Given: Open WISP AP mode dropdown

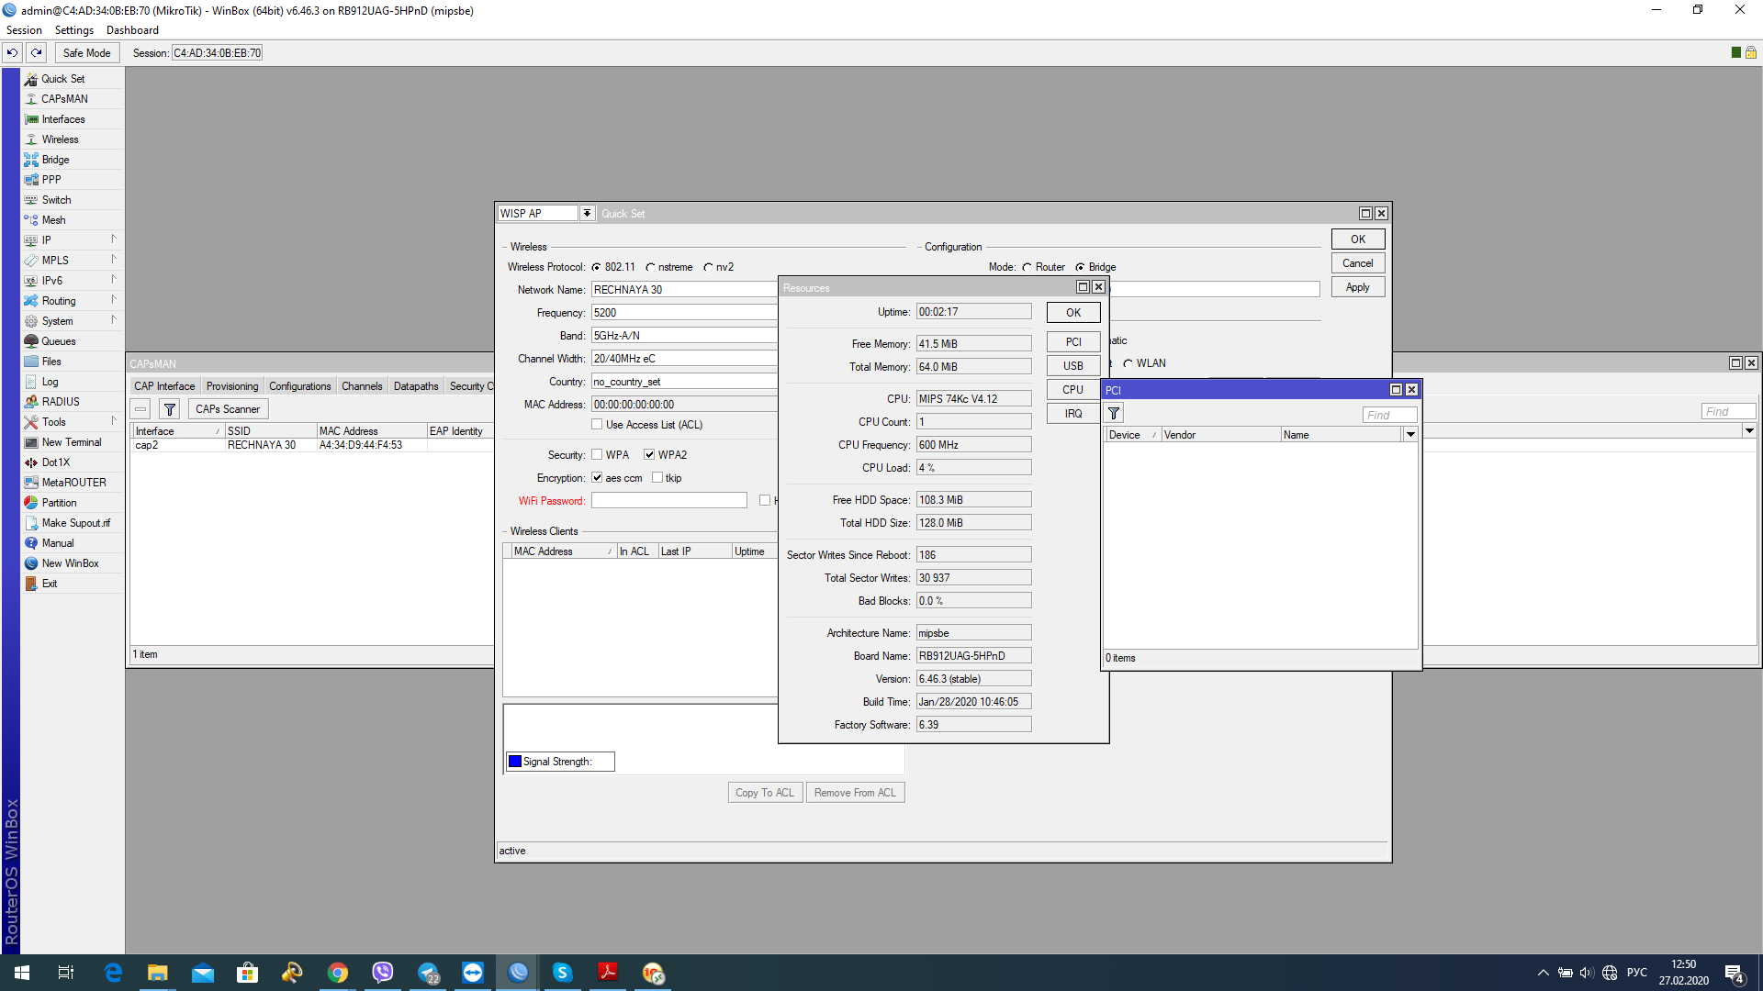Looking at the screenshot, I should coord(587,213).
